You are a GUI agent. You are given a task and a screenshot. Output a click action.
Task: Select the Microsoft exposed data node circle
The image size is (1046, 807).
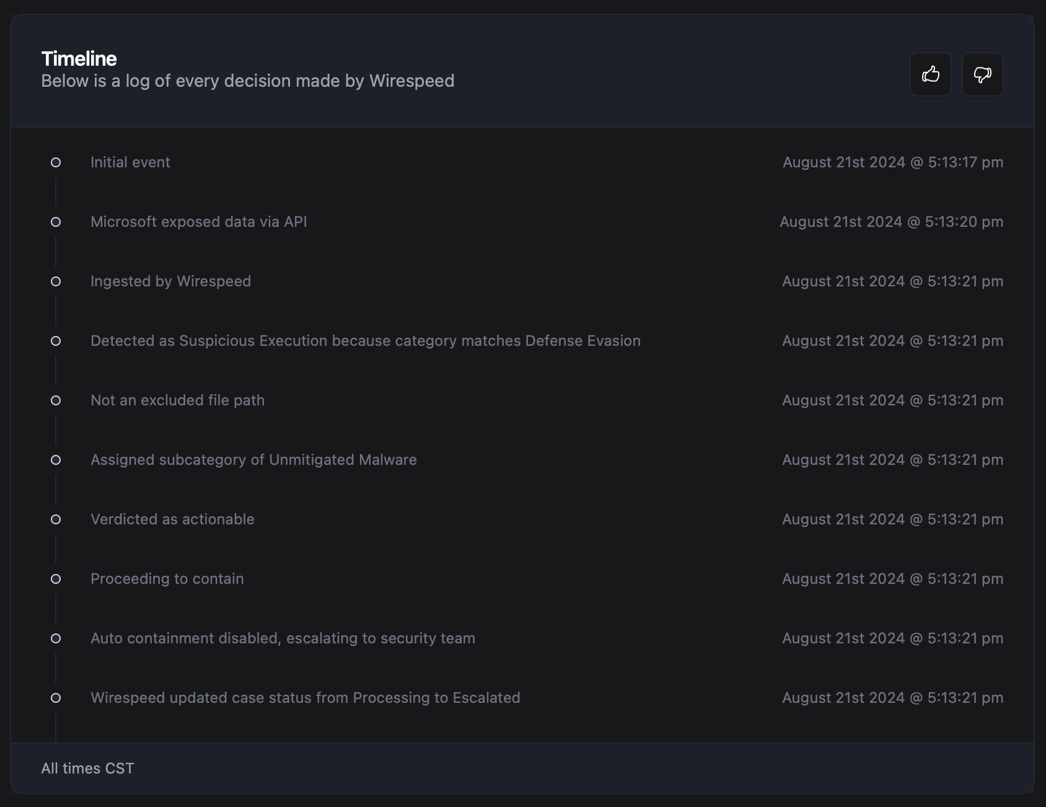click(56, 221)
